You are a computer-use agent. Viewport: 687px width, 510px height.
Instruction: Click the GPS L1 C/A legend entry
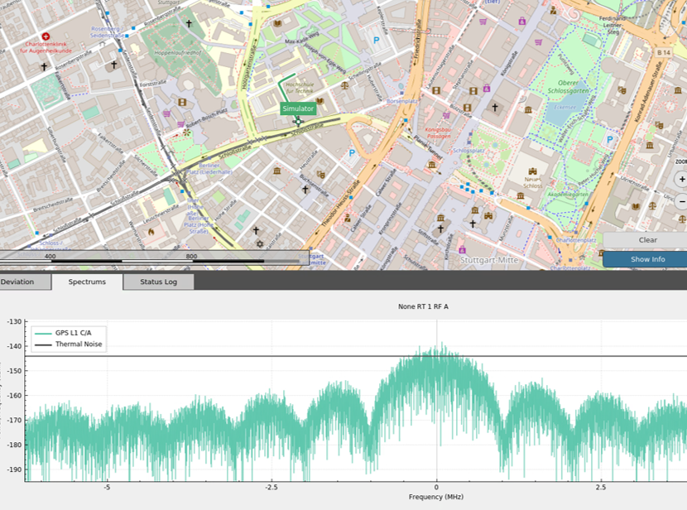pos(63,333)
